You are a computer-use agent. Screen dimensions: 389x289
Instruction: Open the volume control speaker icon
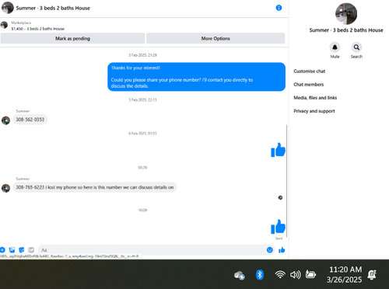pyautogui.click(x=296, y=274)
